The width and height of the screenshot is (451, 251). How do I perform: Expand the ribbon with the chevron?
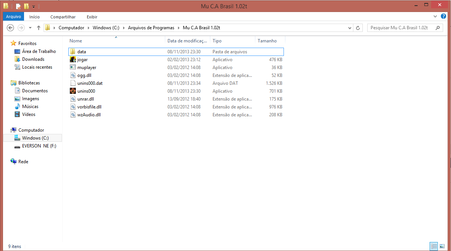(435, 17)
